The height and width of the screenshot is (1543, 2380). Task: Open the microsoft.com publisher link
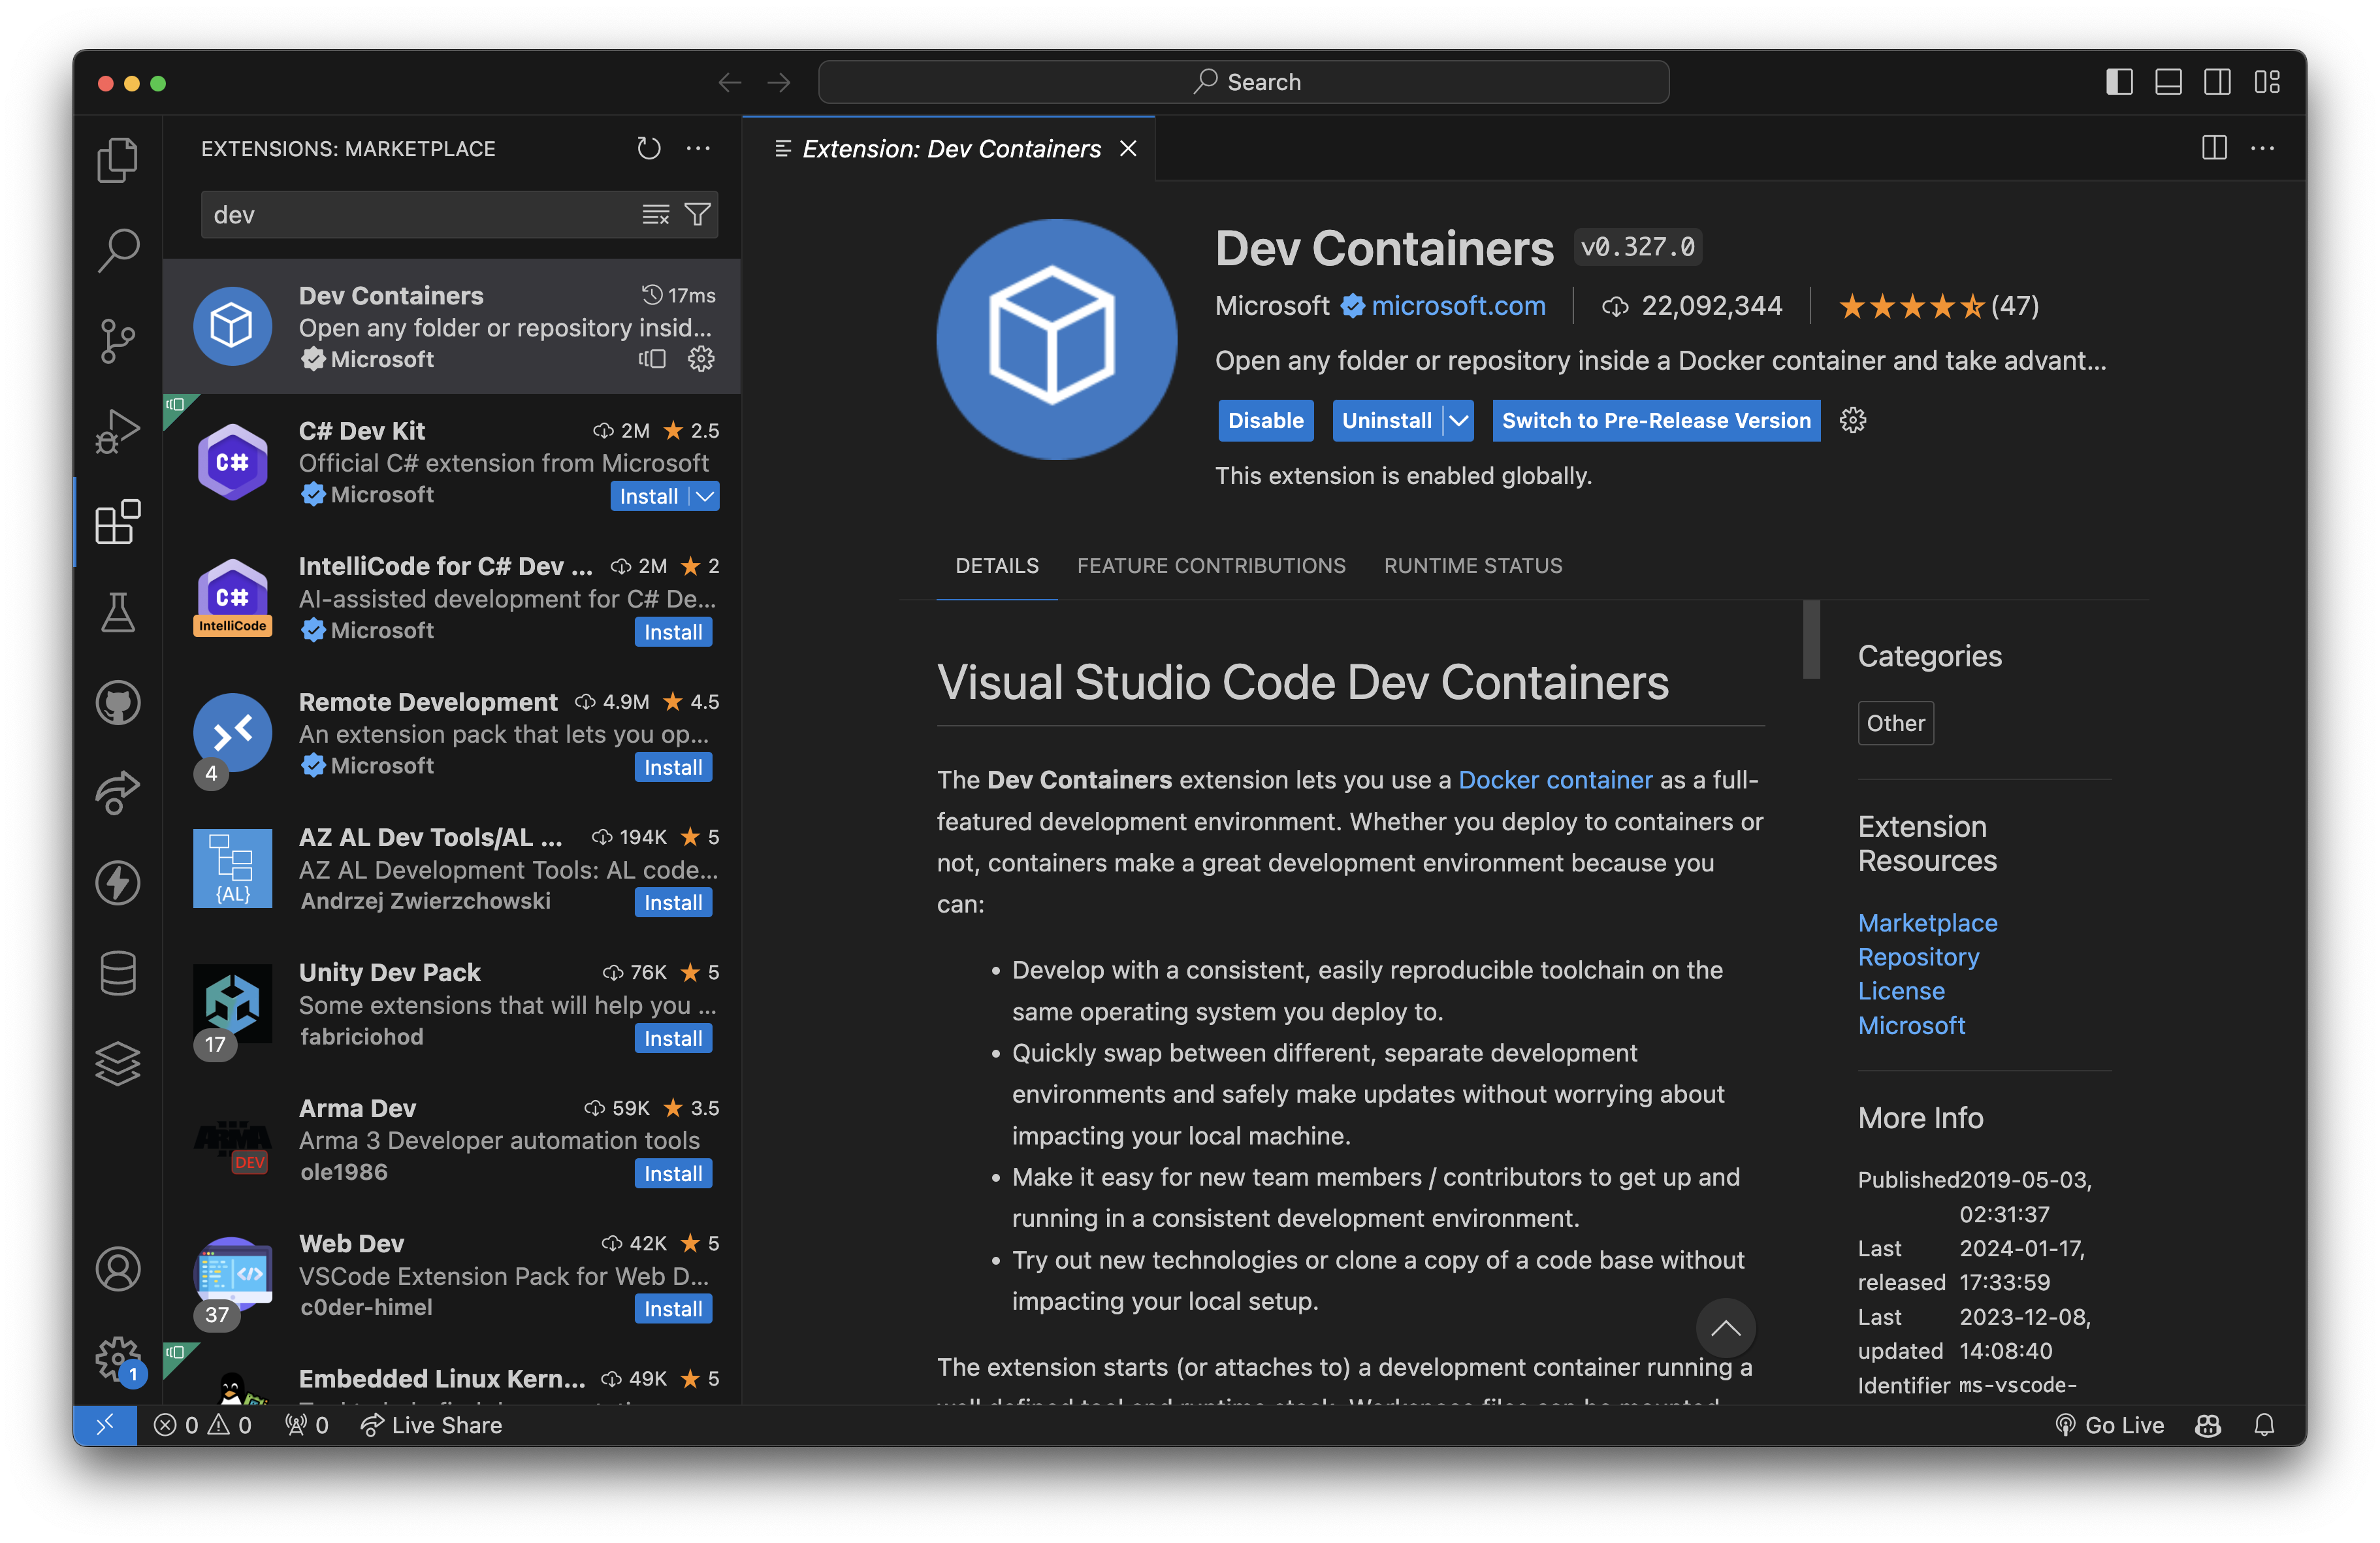(1457, 305)
